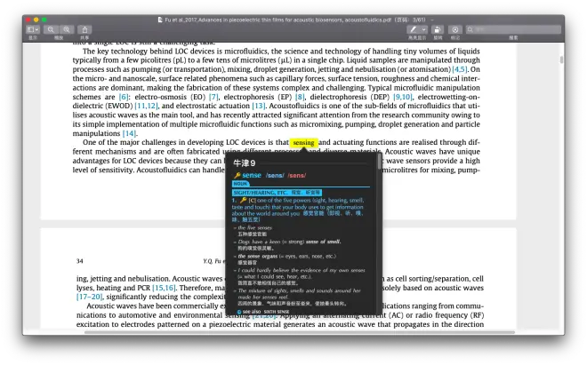Click the zoom in magnifier button
The height and width of the screenshot is (365, 587).
[67, 29]
